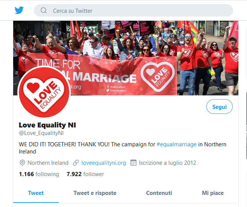Click the location pin icon
The width and height of the screenshot is (247, 207).
[22, 163]
